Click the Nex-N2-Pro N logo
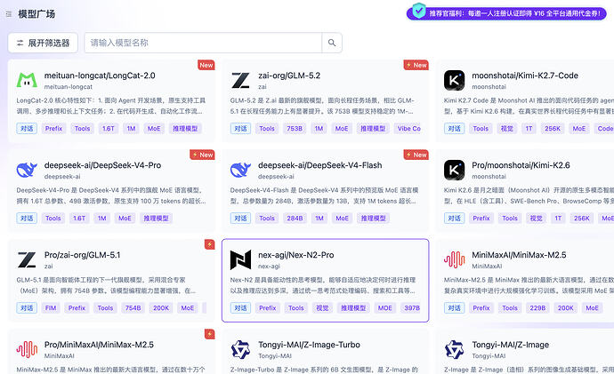The height and width of the screenshot is (374, 614). (240, 260)
